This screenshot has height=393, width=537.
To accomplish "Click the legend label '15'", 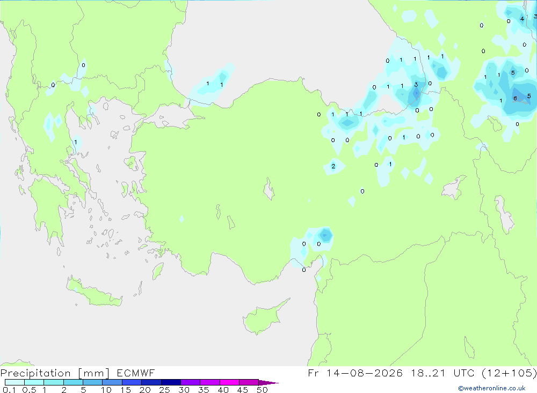I will (x=126, y=390).
